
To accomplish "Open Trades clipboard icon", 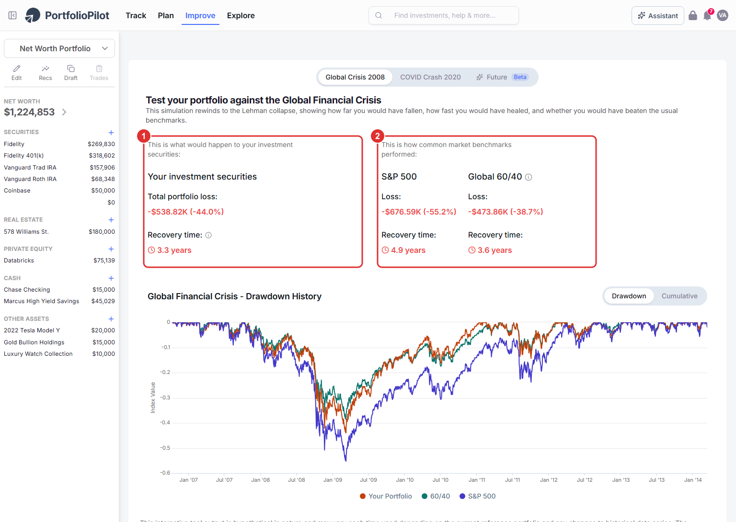I will [99, 68].
